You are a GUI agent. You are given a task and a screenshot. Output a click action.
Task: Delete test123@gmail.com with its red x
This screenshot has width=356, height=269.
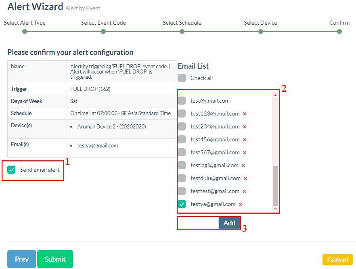pyautogui.click(x=245, y=114)
